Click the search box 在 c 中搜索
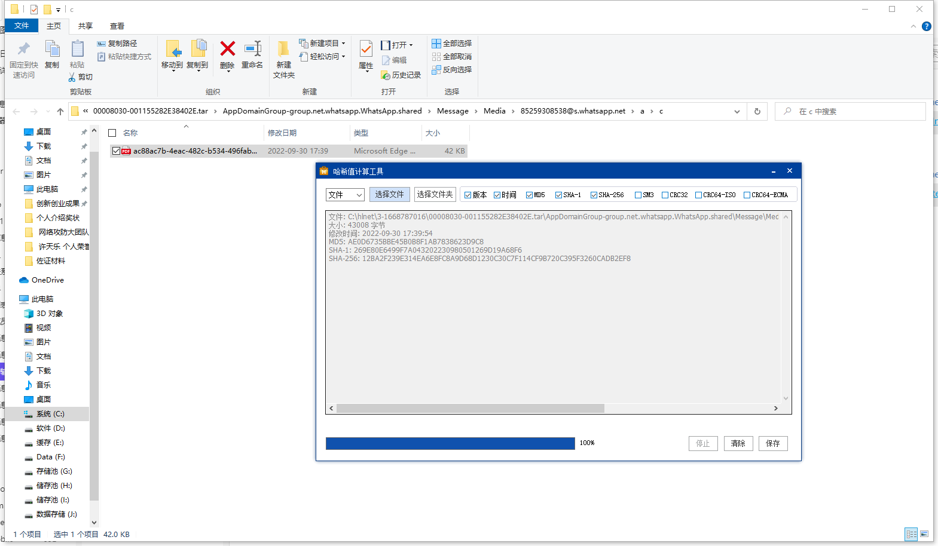The height and width of the screenshot is (546, 938). [x=850, y=112]
